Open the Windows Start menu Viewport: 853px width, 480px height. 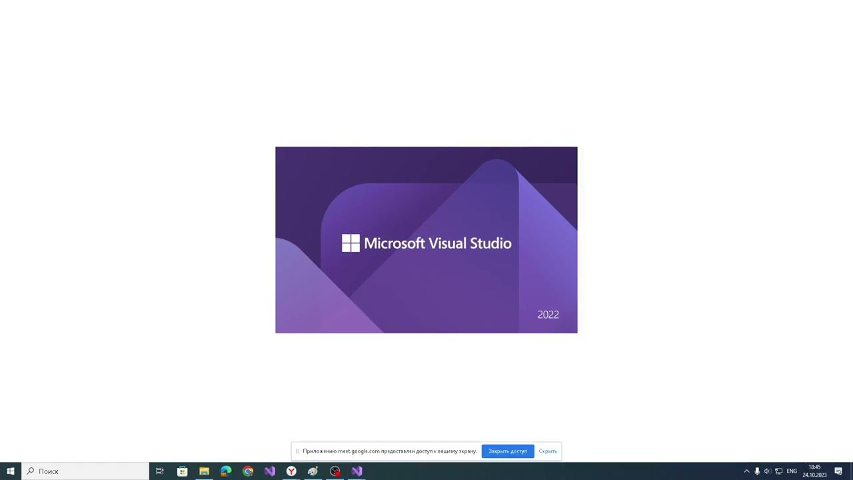[x=11, y=471]
